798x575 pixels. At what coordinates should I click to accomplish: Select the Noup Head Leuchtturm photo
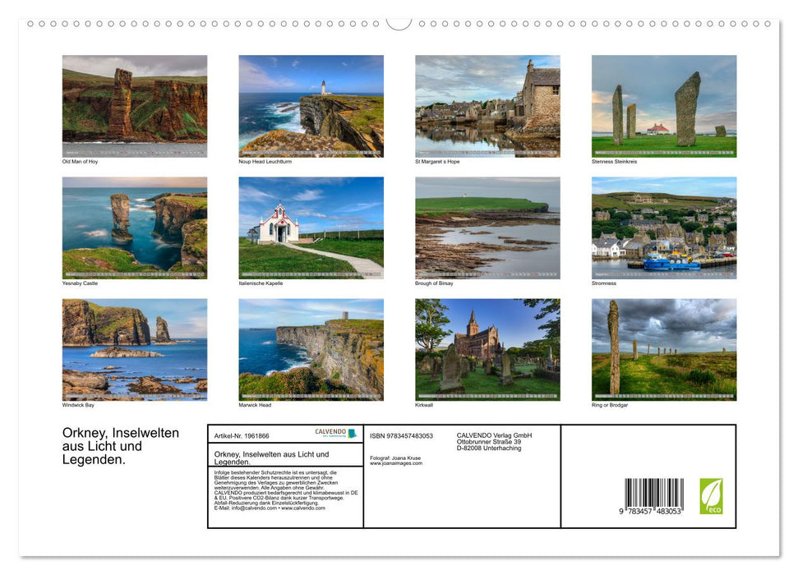(x=311, y=103)
